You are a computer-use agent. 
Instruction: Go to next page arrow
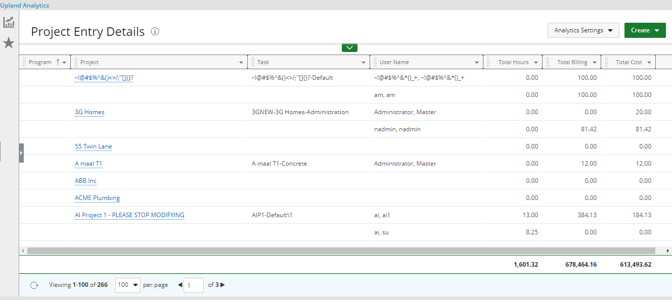pos(223,285)
